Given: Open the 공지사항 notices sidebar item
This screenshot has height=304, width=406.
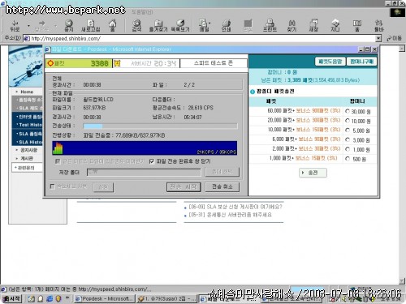Looking at the screenshot, I should coord(28,150).
